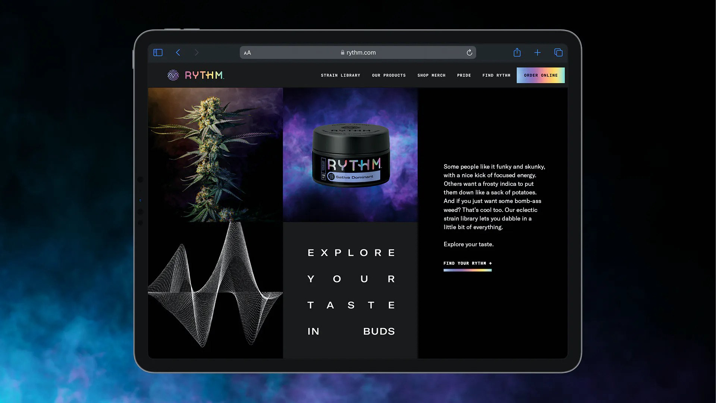This screenshot has width=716, height=403.
Task: Show the tab overview icon
Action: [558, 53]
